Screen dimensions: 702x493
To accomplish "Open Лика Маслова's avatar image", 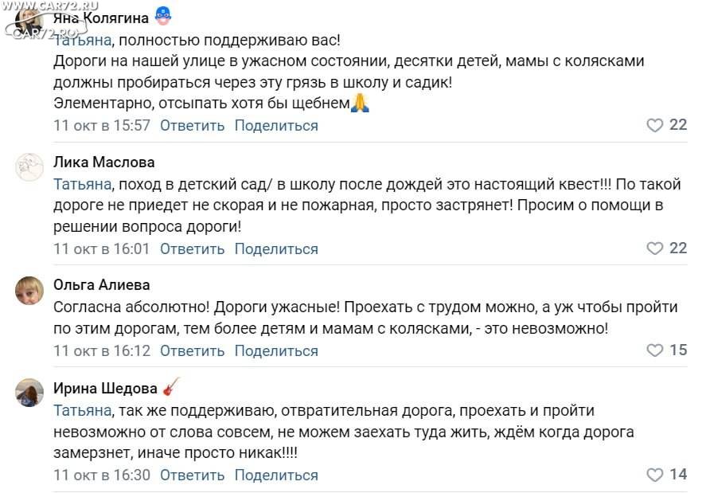I will tap(29, 166).
